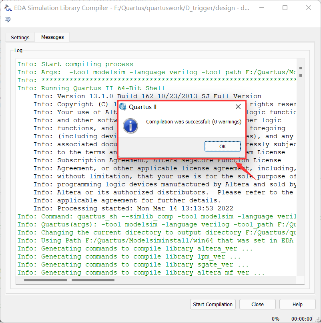Image resolution: width=321 pixels, height=323 pixels.
Task: Click the 'Args: -tool modelsim' log line
Action: pyautogui.click(x=157, y=72)
